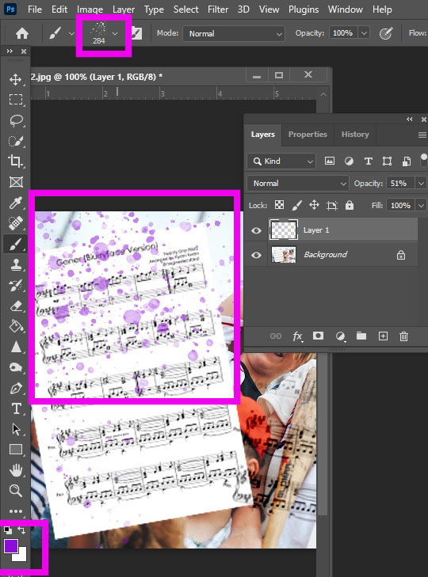The width and height of the screenshot is (428, 577).
Task: Toggle smart object layer filter
Action: click(407, 161)
